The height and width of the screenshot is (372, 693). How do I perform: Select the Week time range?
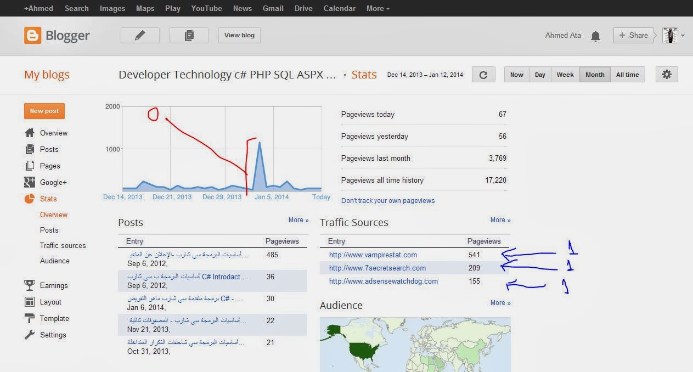565,75
